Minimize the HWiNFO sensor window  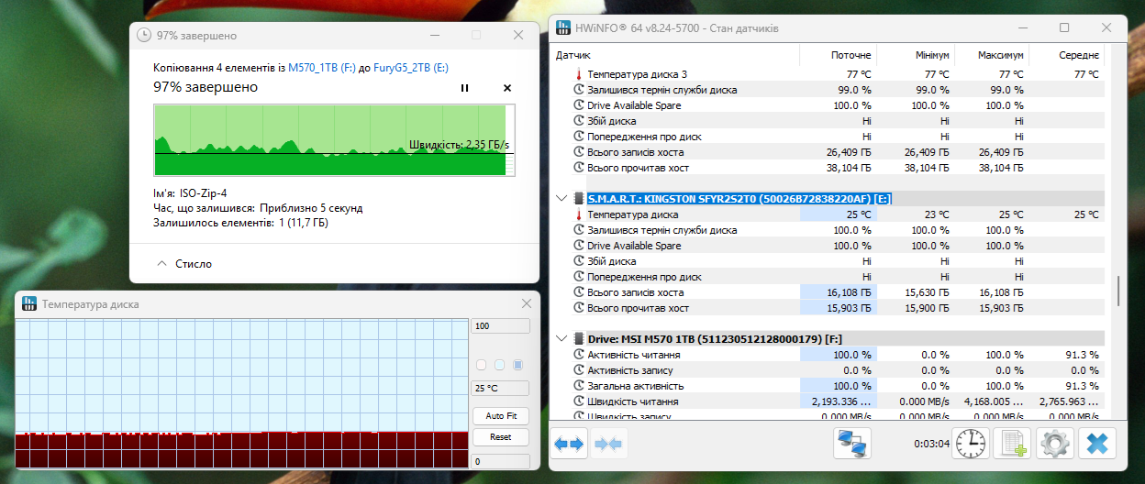click(x=1023, y=28)
